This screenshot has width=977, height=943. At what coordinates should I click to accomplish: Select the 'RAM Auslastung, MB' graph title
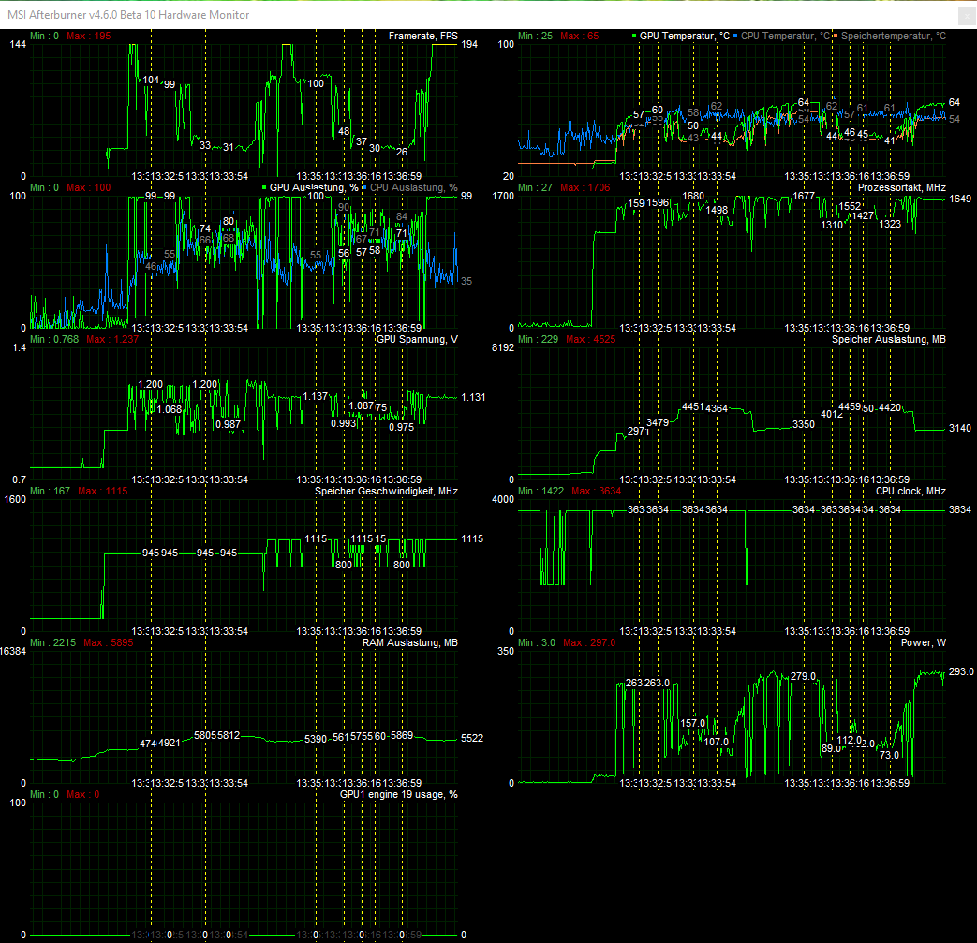pyautogui.click(x=410, y=642)
